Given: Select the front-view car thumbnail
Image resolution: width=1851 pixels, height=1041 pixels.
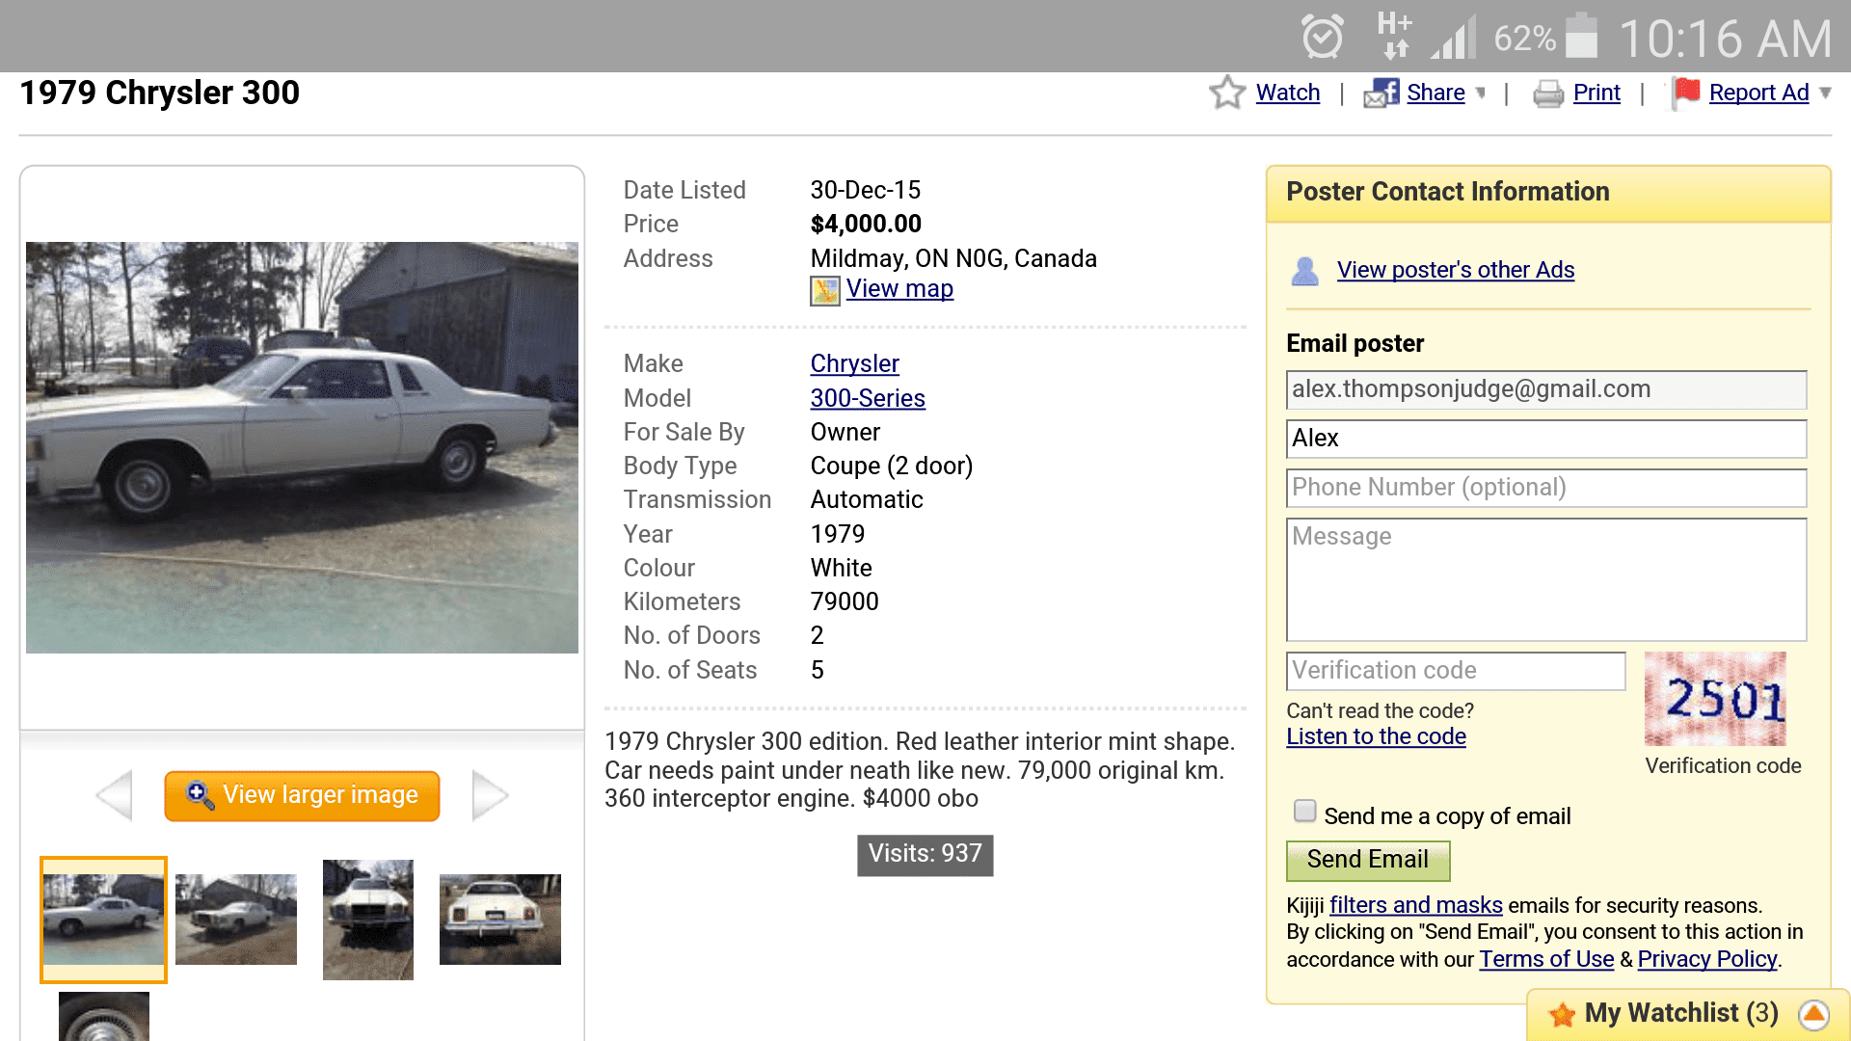Looking at the screenshot, I should pos(367,920).
